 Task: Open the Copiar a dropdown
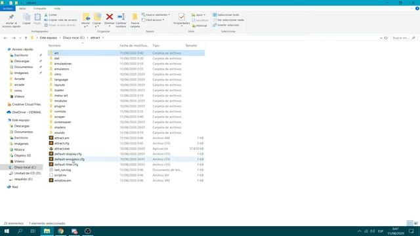pyautogui.click(x=96, y=20)
